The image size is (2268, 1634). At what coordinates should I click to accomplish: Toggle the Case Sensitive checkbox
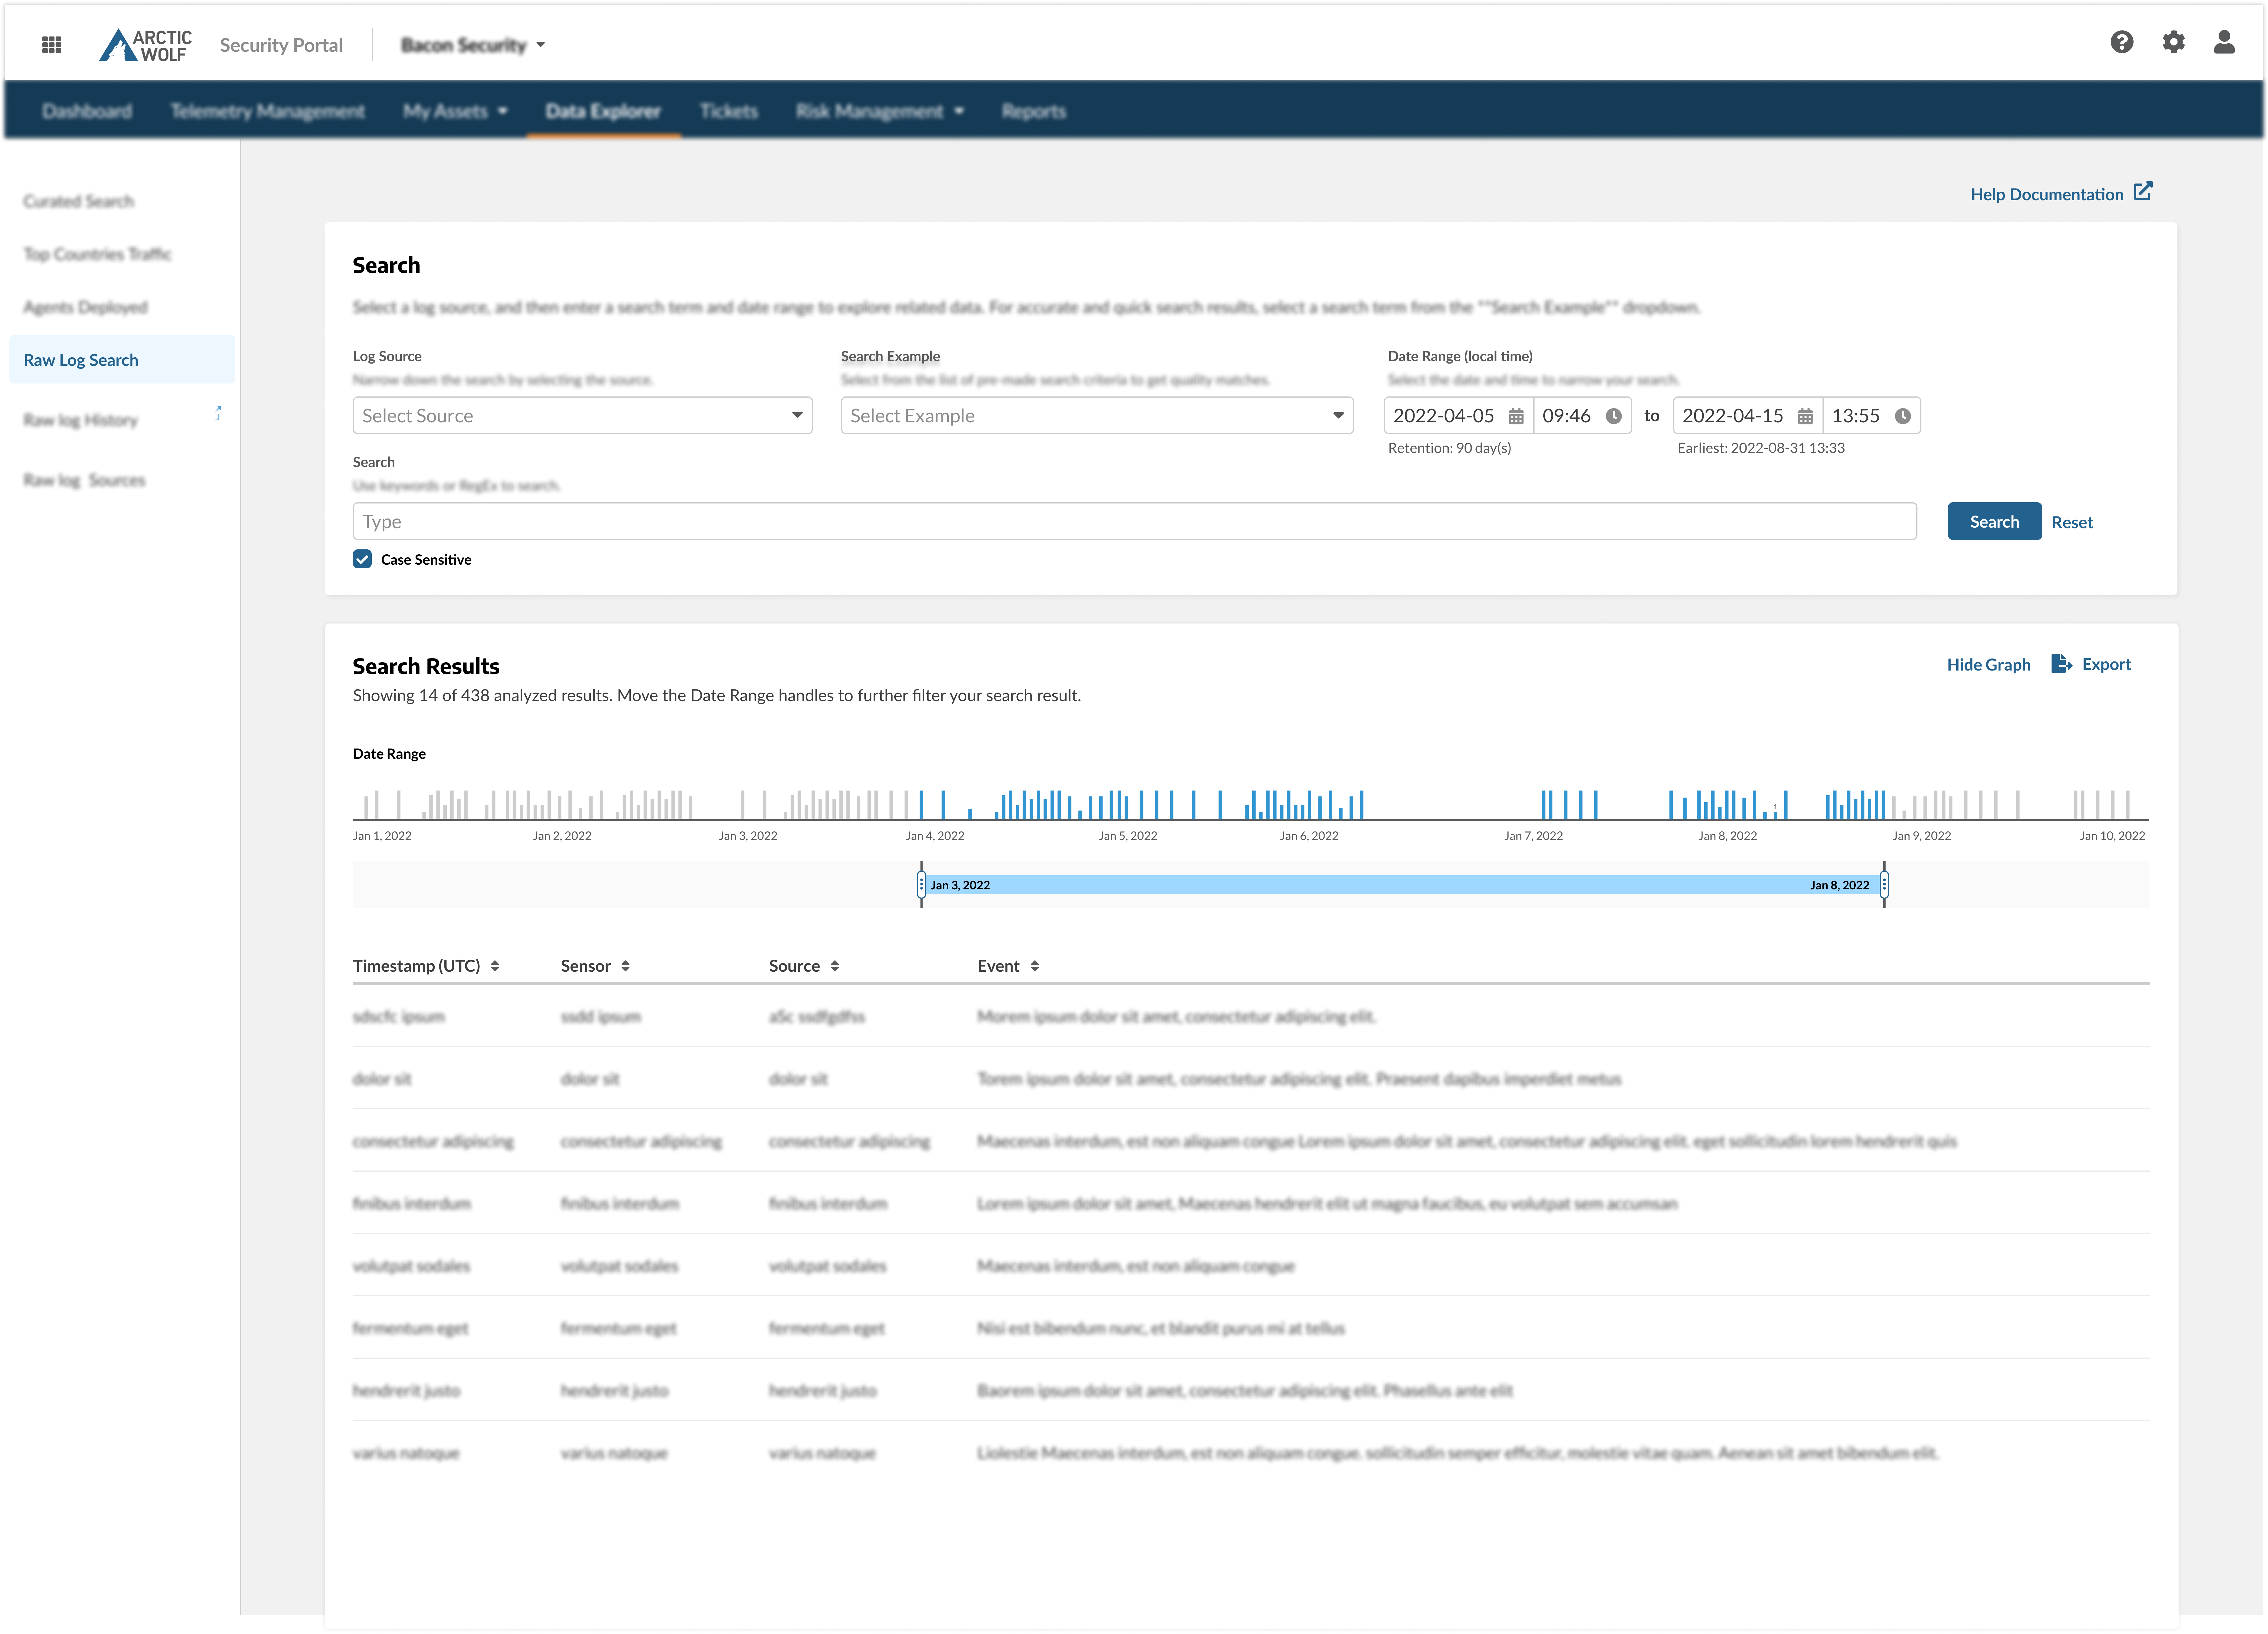point(362,559)
